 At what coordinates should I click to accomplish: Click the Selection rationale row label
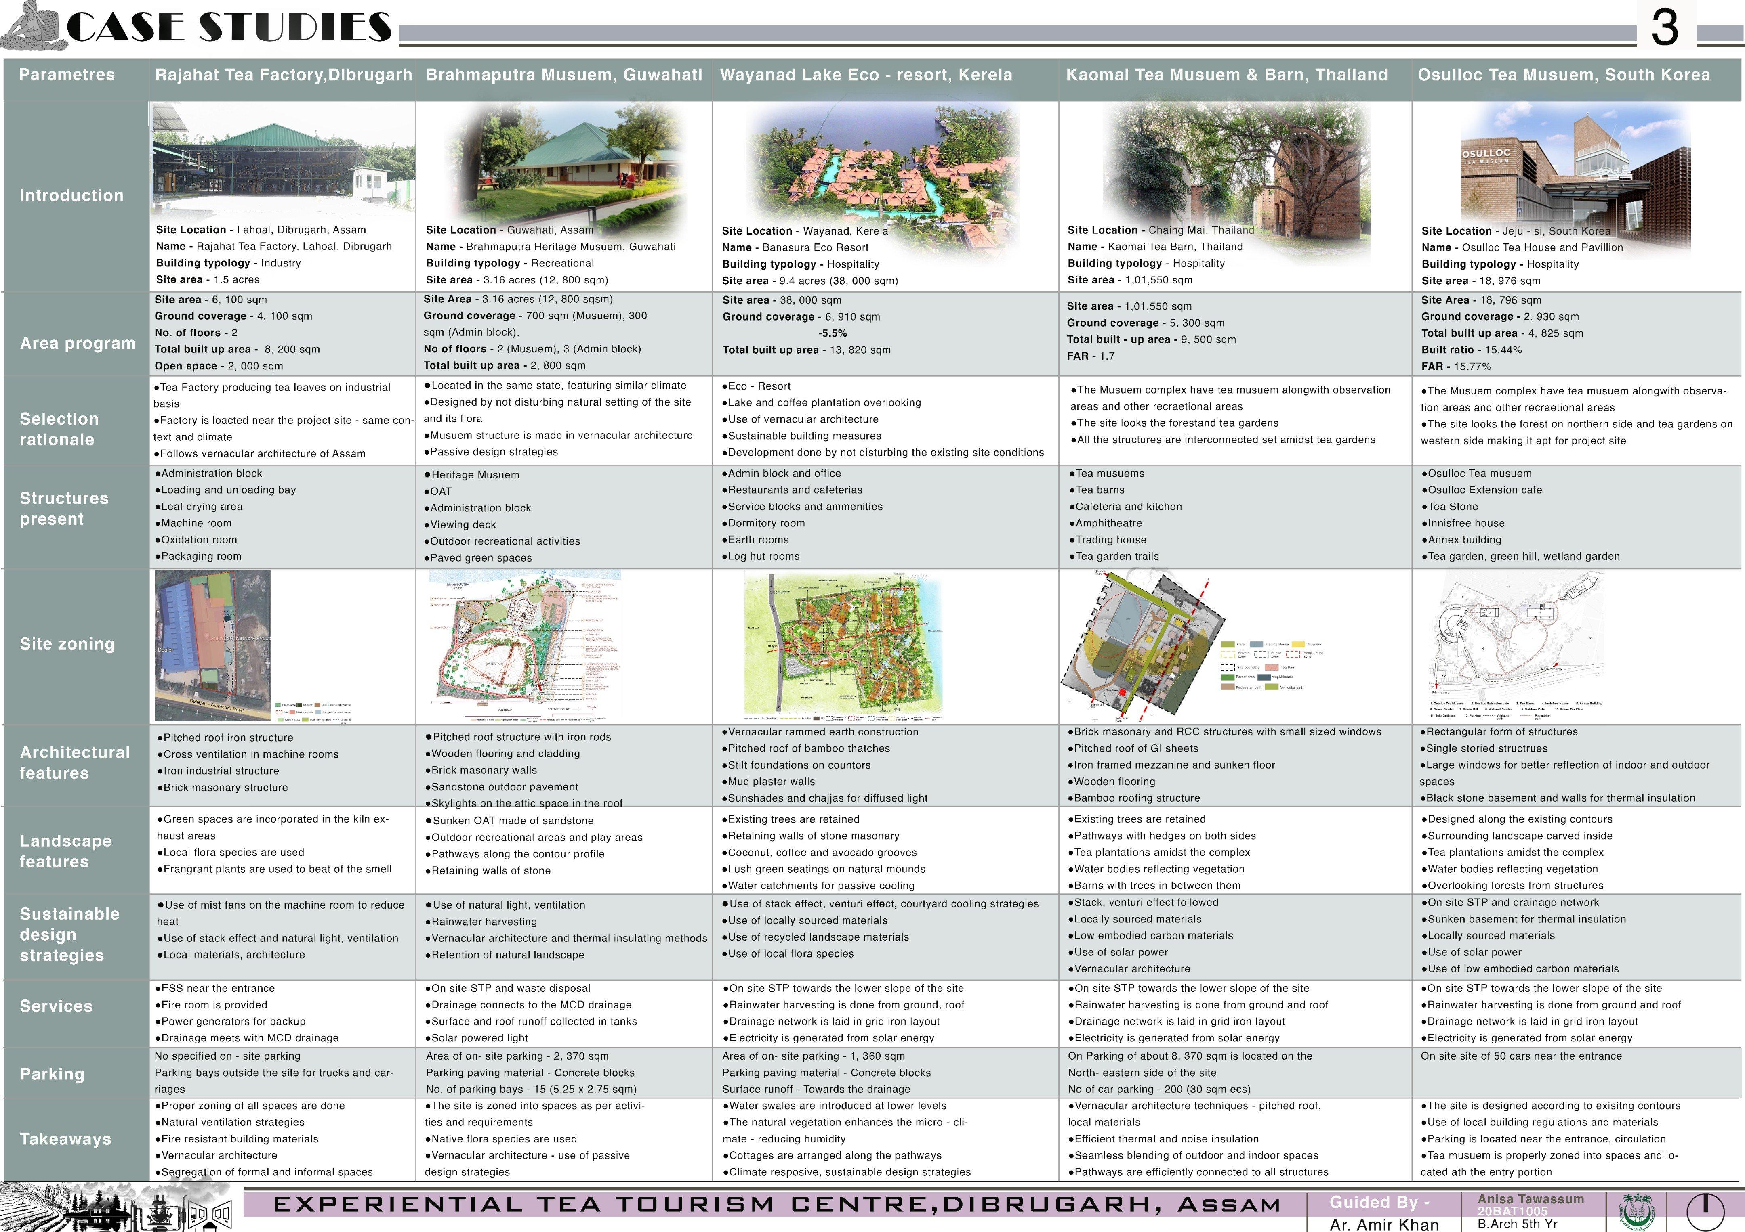tap(59, 429)
